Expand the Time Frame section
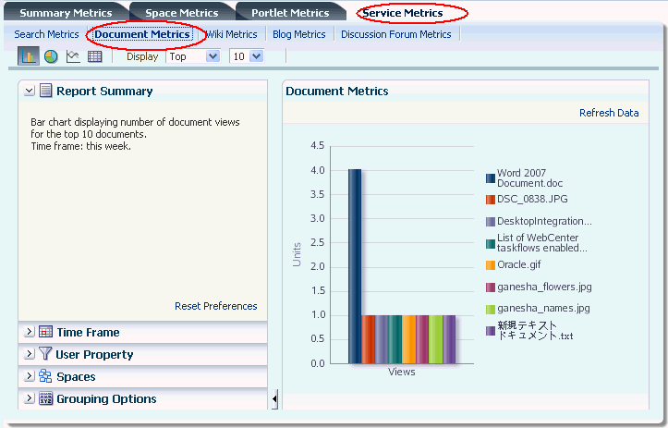Image resolution: width=668 pixels, height=428 pixels. point(29,332)
